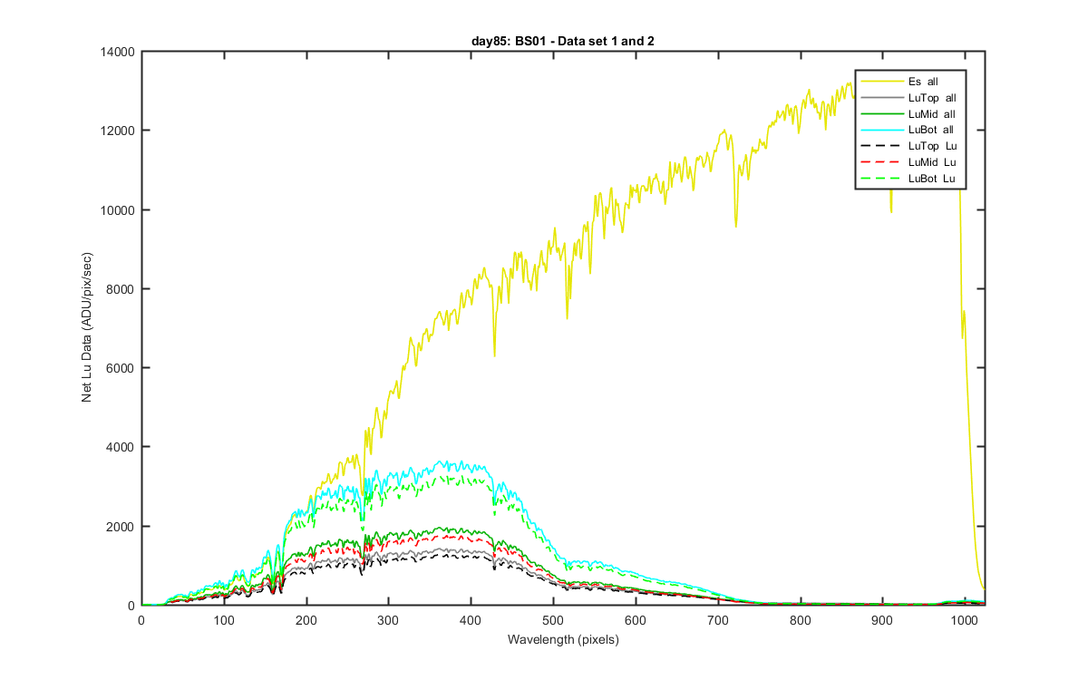This screenshot has height=680, width=1088.
Task: Click the y-axis tick label 12000
Action: [120, 131]
